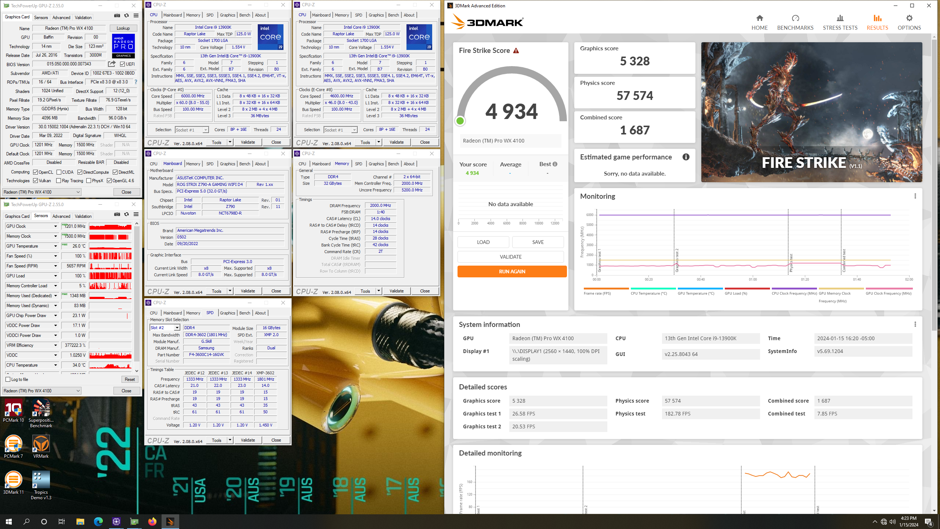Image resolution: width=940 pixels, height=529 pixels.
Task: Open the Graphics tab in CPU-Z Memory window
Action: [x=376, y=164]
